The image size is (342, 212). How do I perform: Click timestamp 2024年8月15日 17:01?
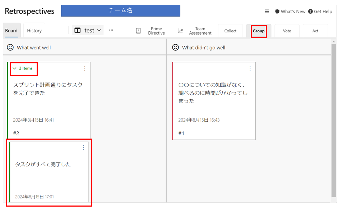(x=34, y=197)
